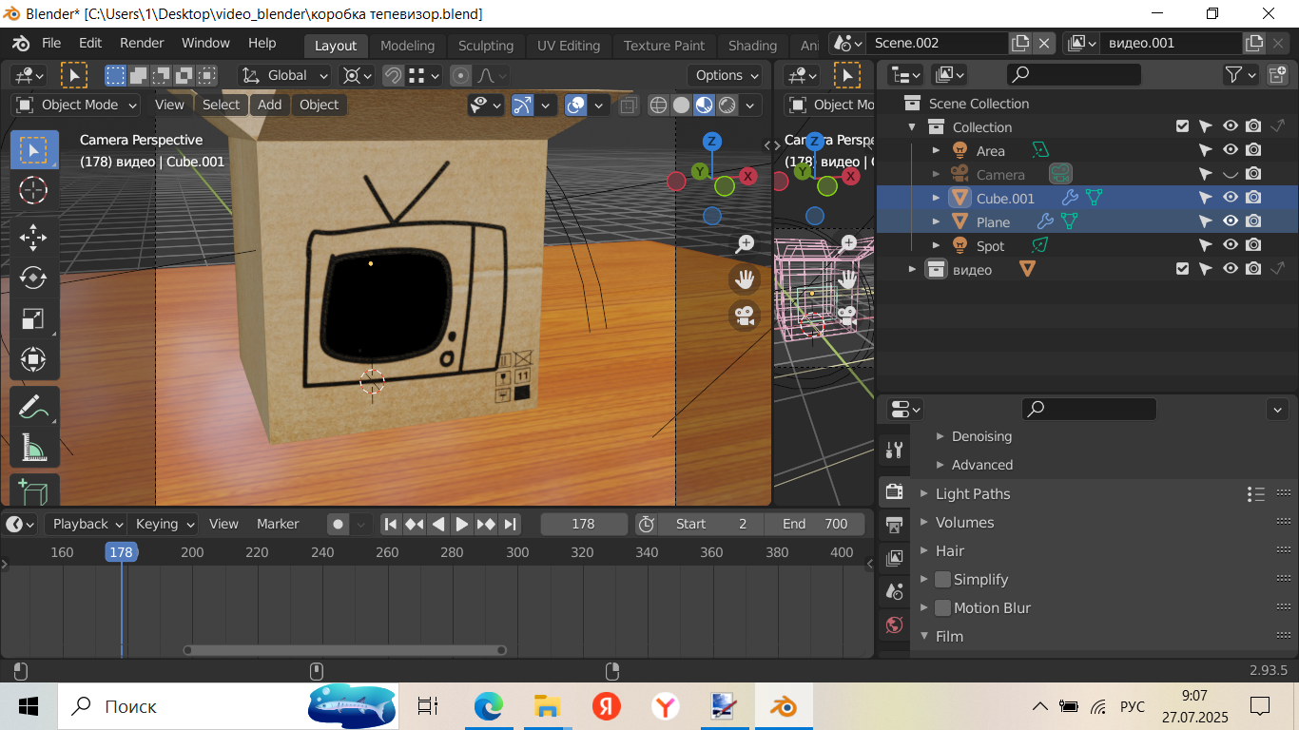Hide Cube.001 in the viewport

tap(1230, 198)
